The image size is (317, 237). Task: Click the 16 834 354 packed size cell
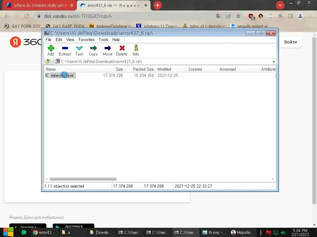(x=144, y=75)
